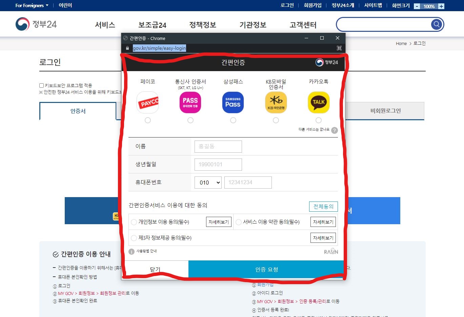Switch to the 인증서 login tab
This screenshot has height=317, width=464.
[78, 111]
